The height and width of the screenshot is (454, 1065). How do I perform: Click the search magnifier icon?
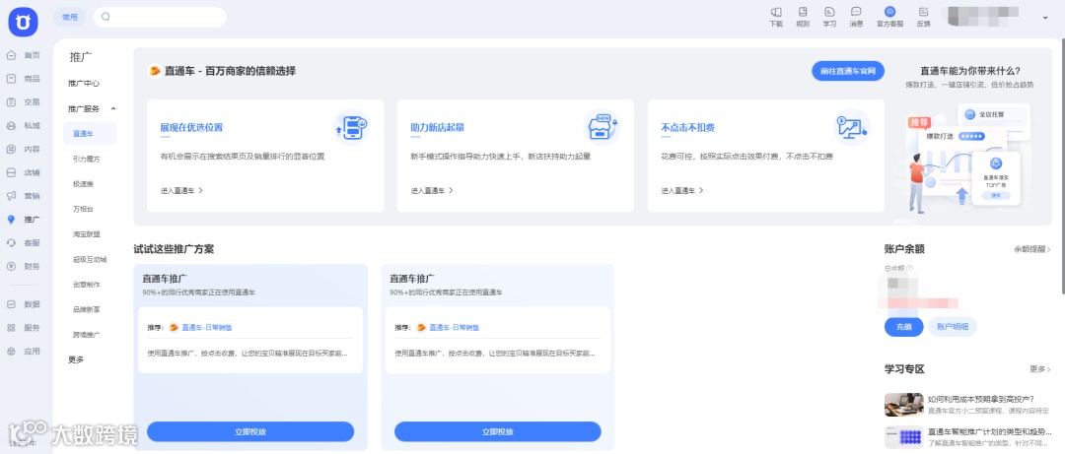coord(106,17)
